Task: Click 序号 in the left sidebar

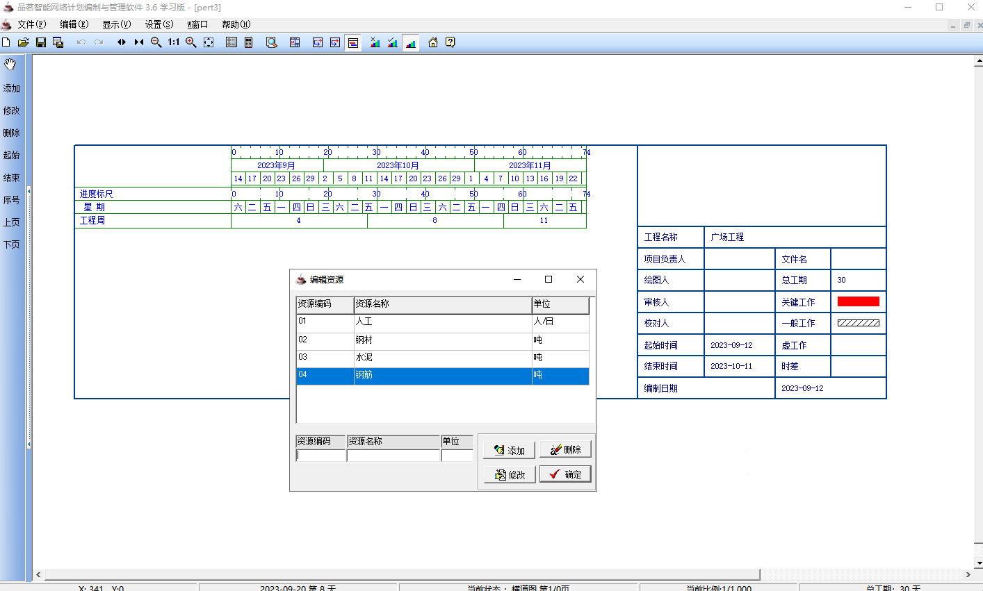Action: click(12, 200)
